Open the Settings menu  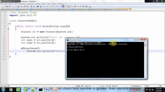38,4
